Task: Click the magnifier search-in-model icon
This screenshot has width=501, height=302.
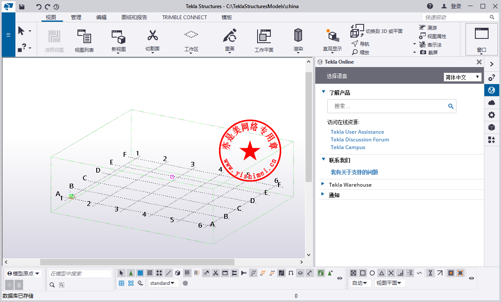Action: click(52, 285)
